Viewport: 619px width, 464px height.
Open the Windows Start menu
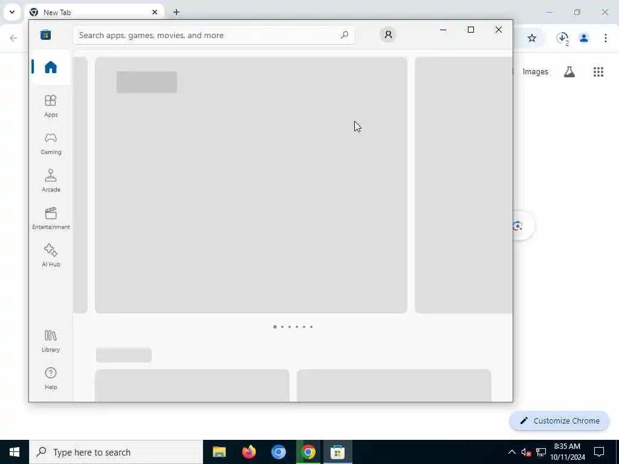[15, 452]
